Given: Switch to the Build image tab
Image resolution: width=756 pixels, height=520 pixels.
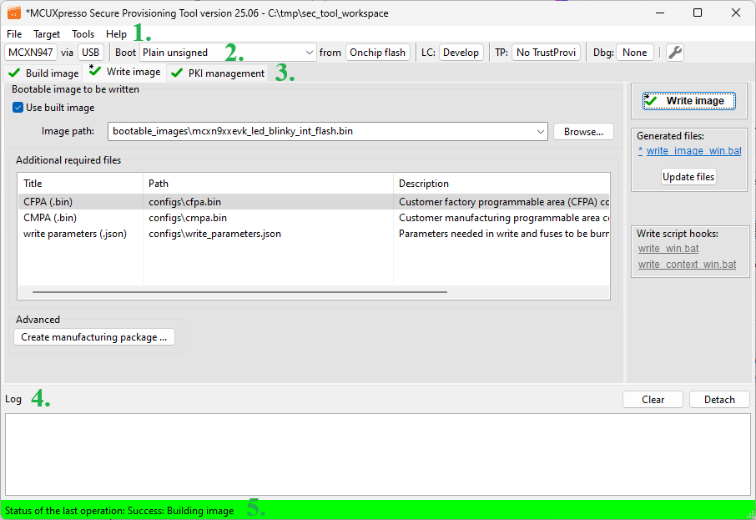Looking at the screenshot, I should tap(44, 73).
